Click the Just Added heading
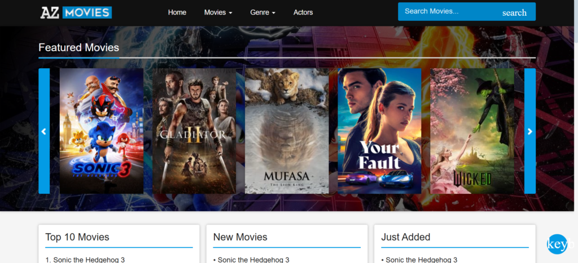This screenshot has height=263, width=578. [406, 237]
